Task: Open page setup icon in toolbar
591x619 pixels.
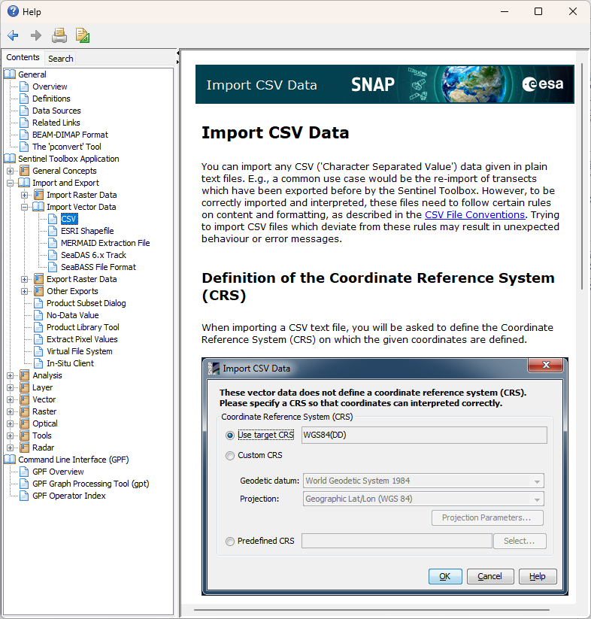Action: pos(83,35)
